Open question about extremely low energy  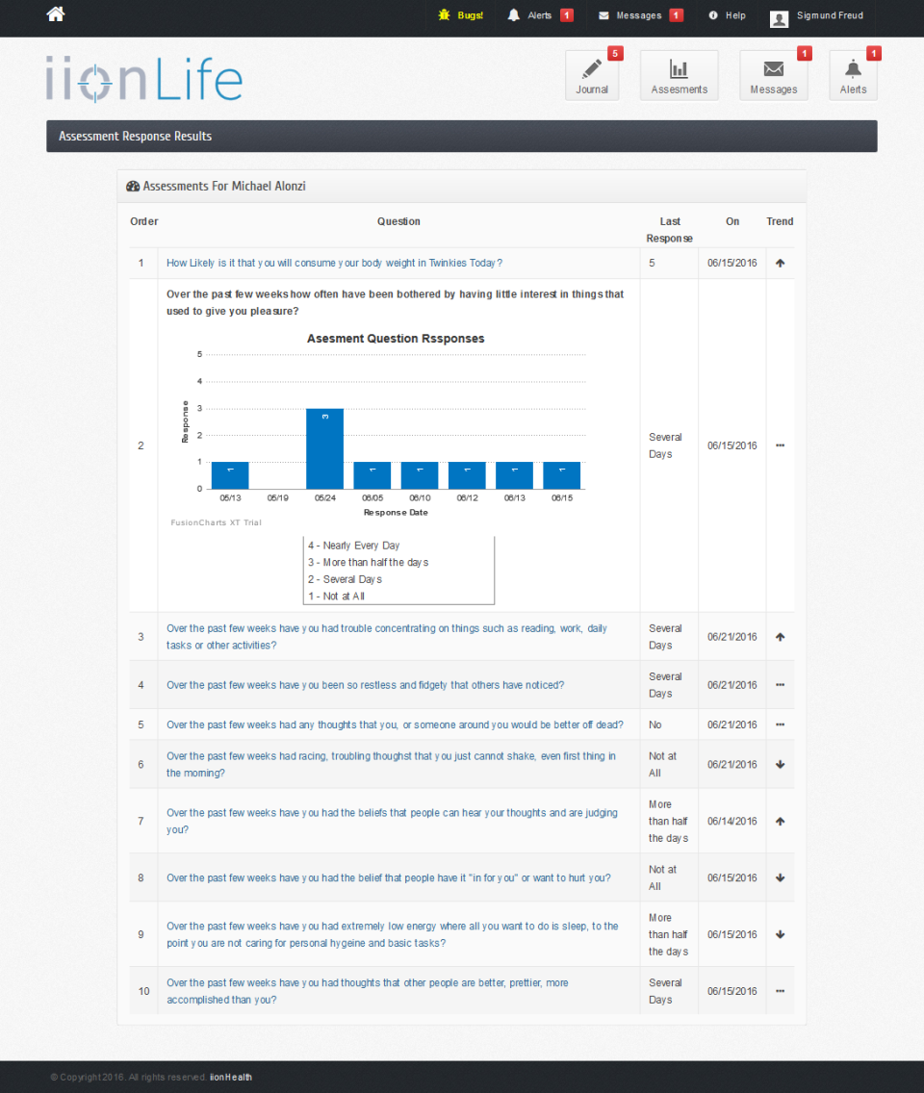click(x=393, y=935)
